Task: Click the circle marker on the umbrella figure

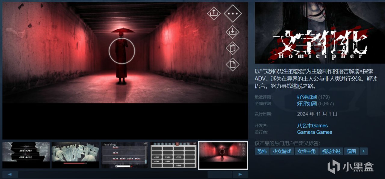Action: (x=122, y=51)
